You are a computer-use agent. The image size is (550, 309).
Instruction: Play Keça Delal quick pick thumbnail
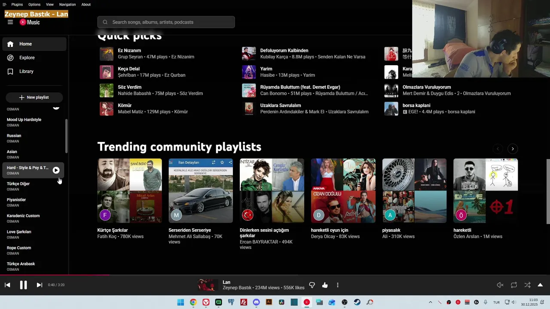[x=107, y=72]
